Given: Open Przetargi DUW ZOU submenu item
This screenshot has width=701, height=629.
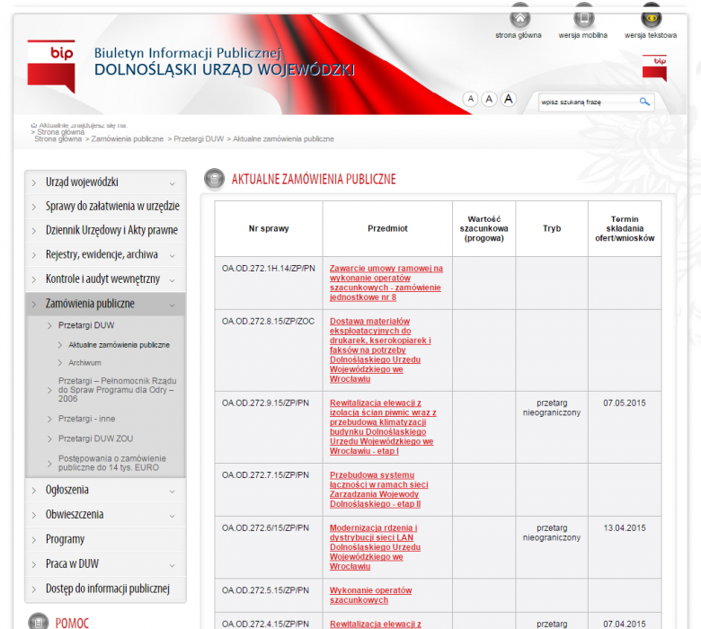Looking at the screenshot, I should [95, 439].
